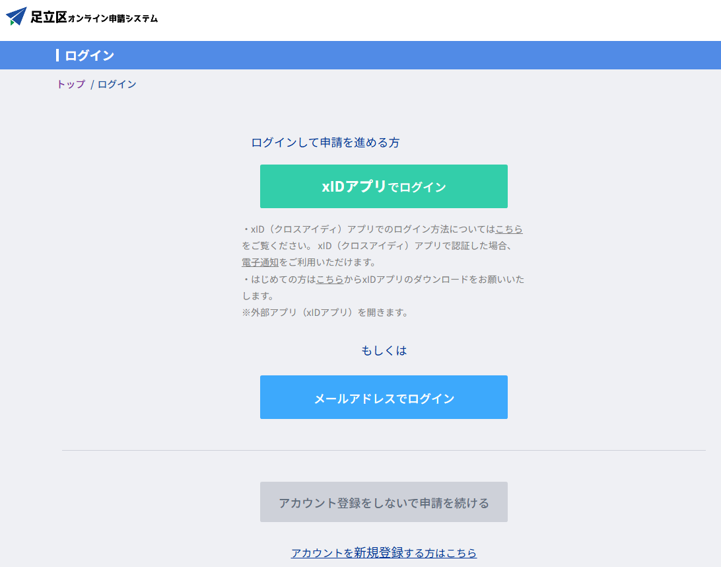Open アカウントを新規登録する方はこちら link
This screenshot has height=567, width=721.
pyautogui.click(x=384, y=553)
